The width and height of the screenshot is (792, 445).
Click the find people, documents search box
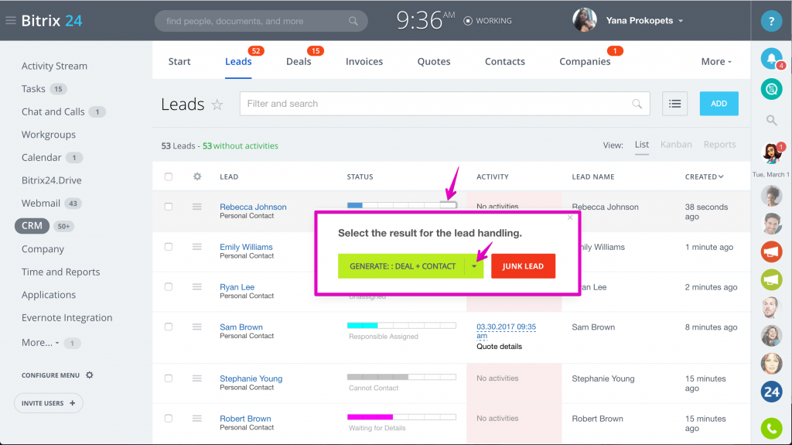pyautogui.click(x=261, y=21)
